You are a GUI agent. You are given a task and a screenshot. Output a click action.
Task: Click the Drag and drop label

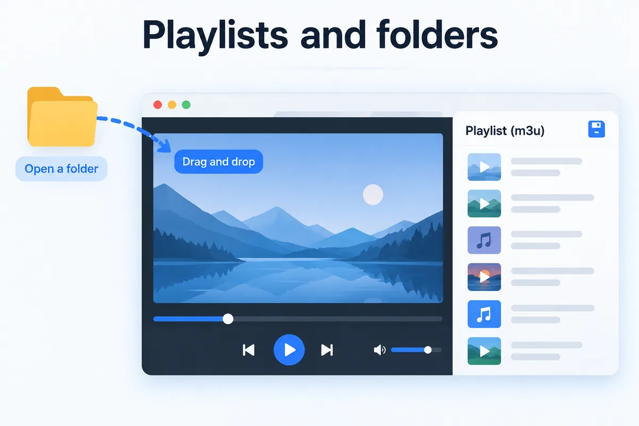click(219, 161)
